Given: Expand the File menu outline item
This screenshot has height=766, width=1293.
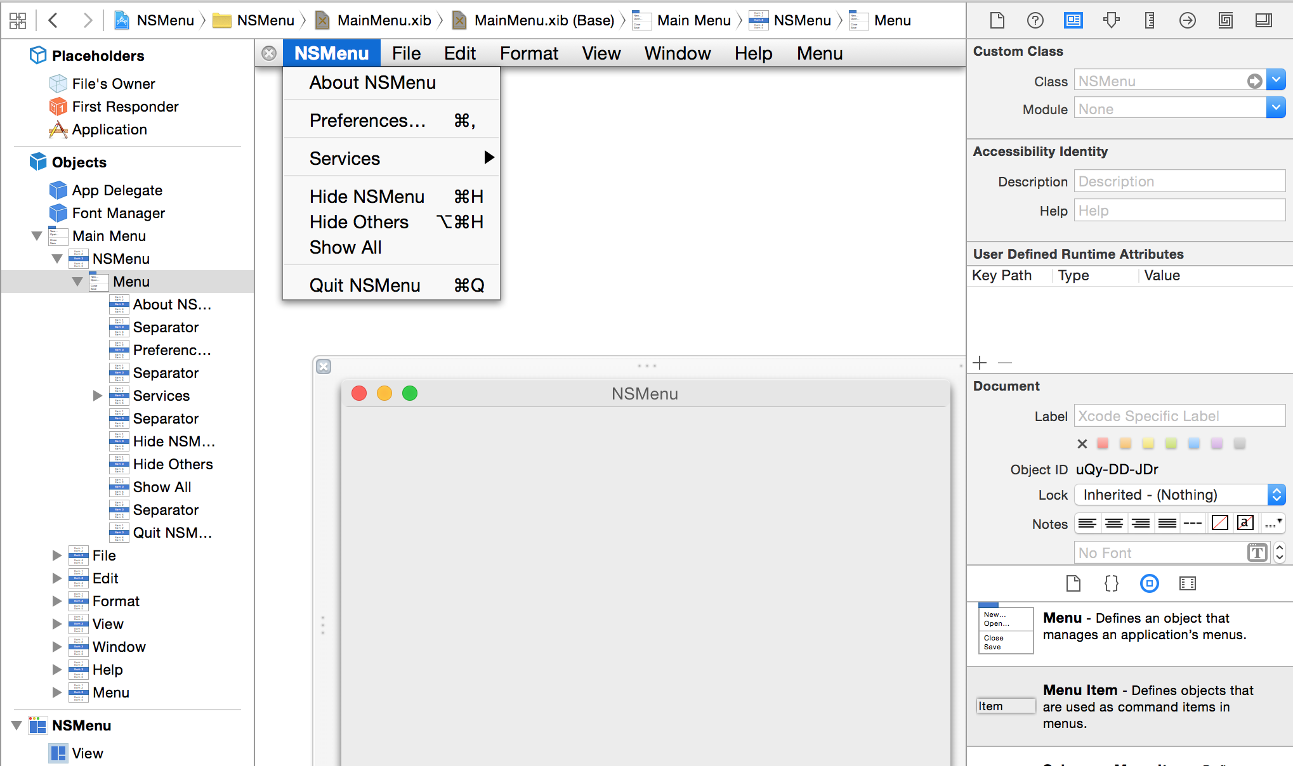Looking at the screenshot, I should [x=57, y=555].
